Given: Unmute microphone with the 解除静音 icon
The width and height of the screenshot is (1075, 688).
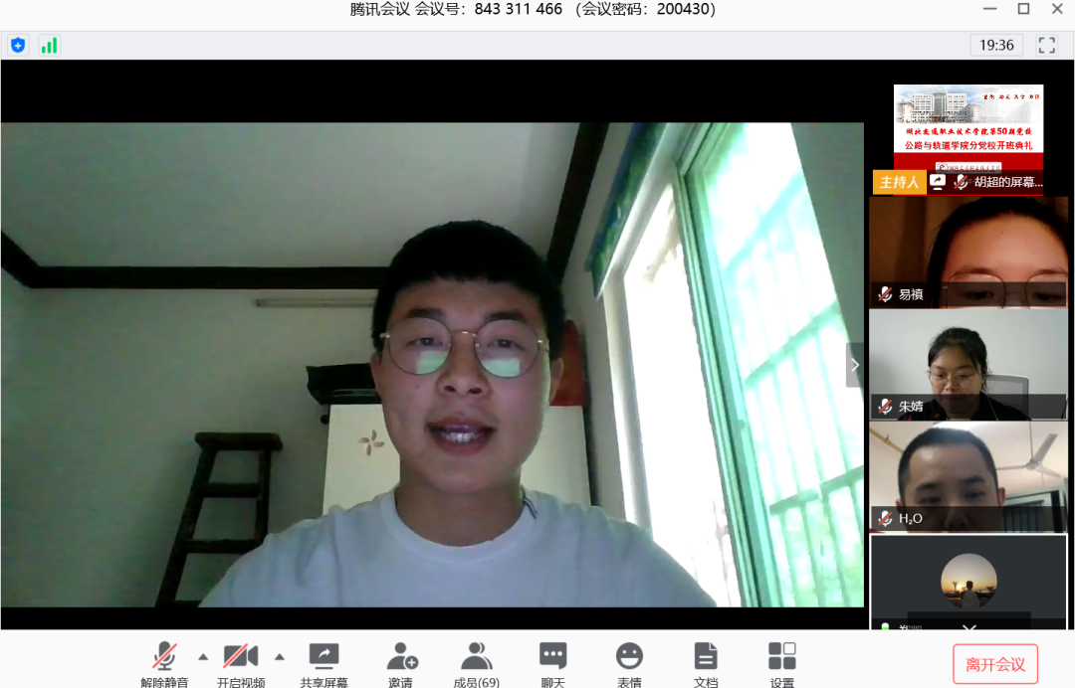Looking at the screenshot, I should 164,657.
